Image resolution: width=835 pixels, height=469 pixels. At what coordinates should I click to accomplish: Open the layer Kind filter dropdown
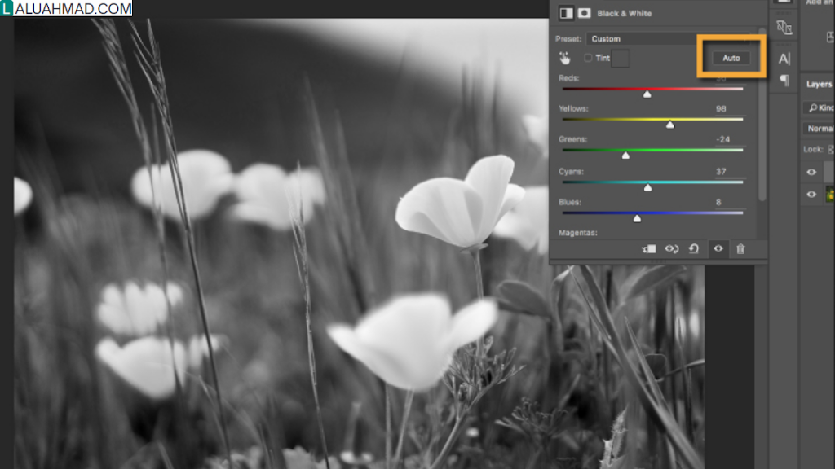(x=819, y=108)
